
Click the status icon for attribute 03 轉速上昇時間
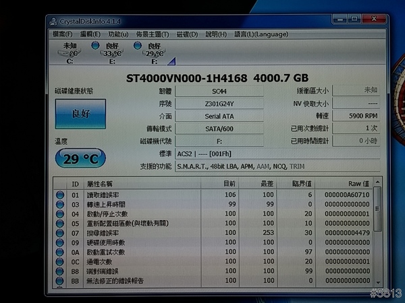tap(60, 204)
